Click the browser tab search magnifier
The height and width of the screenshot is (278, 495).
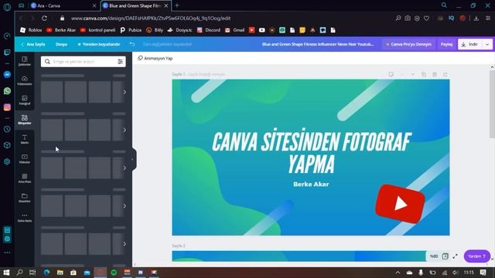coord(444,5)
